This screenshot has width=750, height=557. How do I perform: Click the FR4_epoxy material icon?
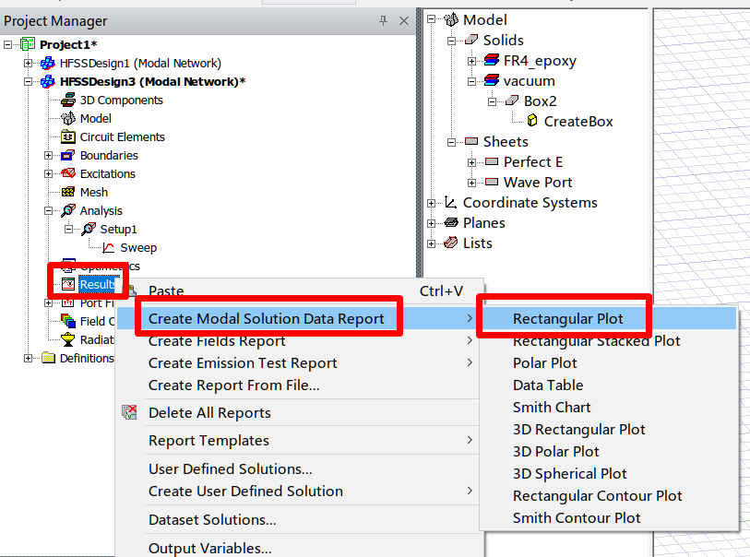point(492,60)
